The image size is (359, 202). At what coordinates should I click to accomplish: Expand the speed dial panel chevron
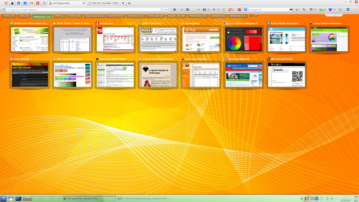click(x=334, y=15)
